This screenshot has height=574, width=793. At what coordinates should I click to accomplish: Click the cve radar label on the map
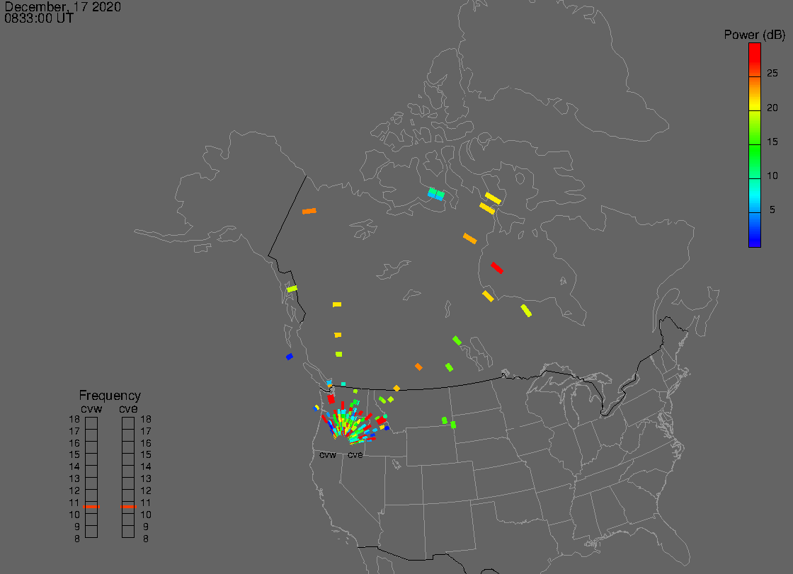(x=355, y=455)
